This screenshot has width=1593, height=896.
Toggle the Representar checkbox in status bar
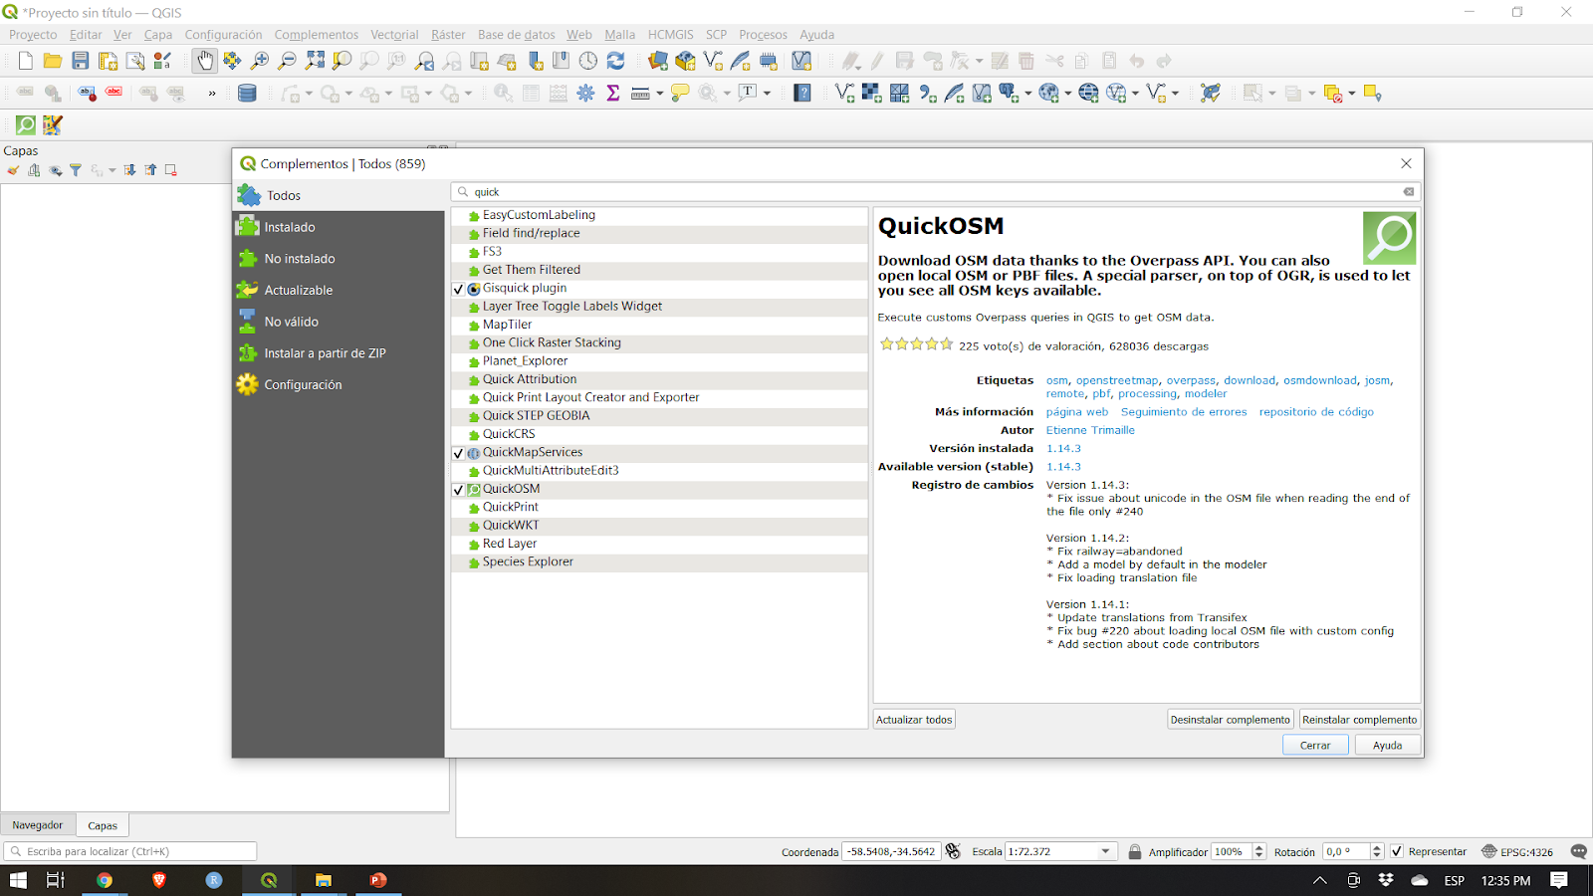tap(1397, 851)
